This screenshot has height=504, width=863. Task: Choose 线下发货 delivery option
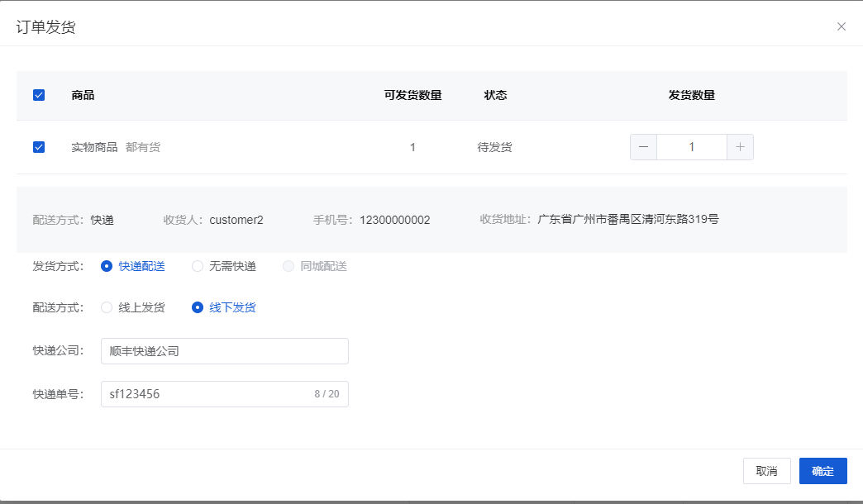(224, 307)
